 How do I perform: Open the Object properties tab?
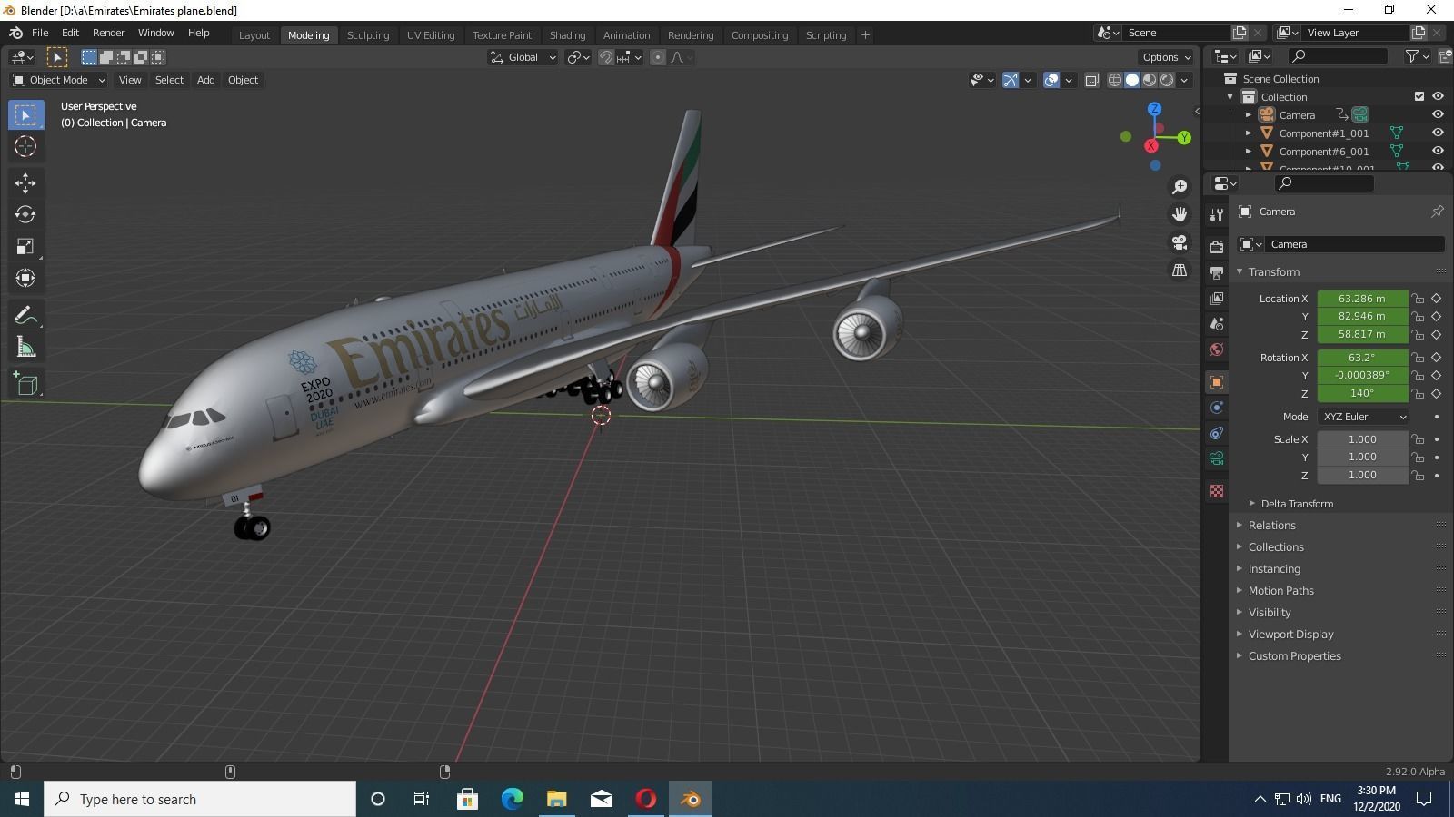coord(1217,382)
